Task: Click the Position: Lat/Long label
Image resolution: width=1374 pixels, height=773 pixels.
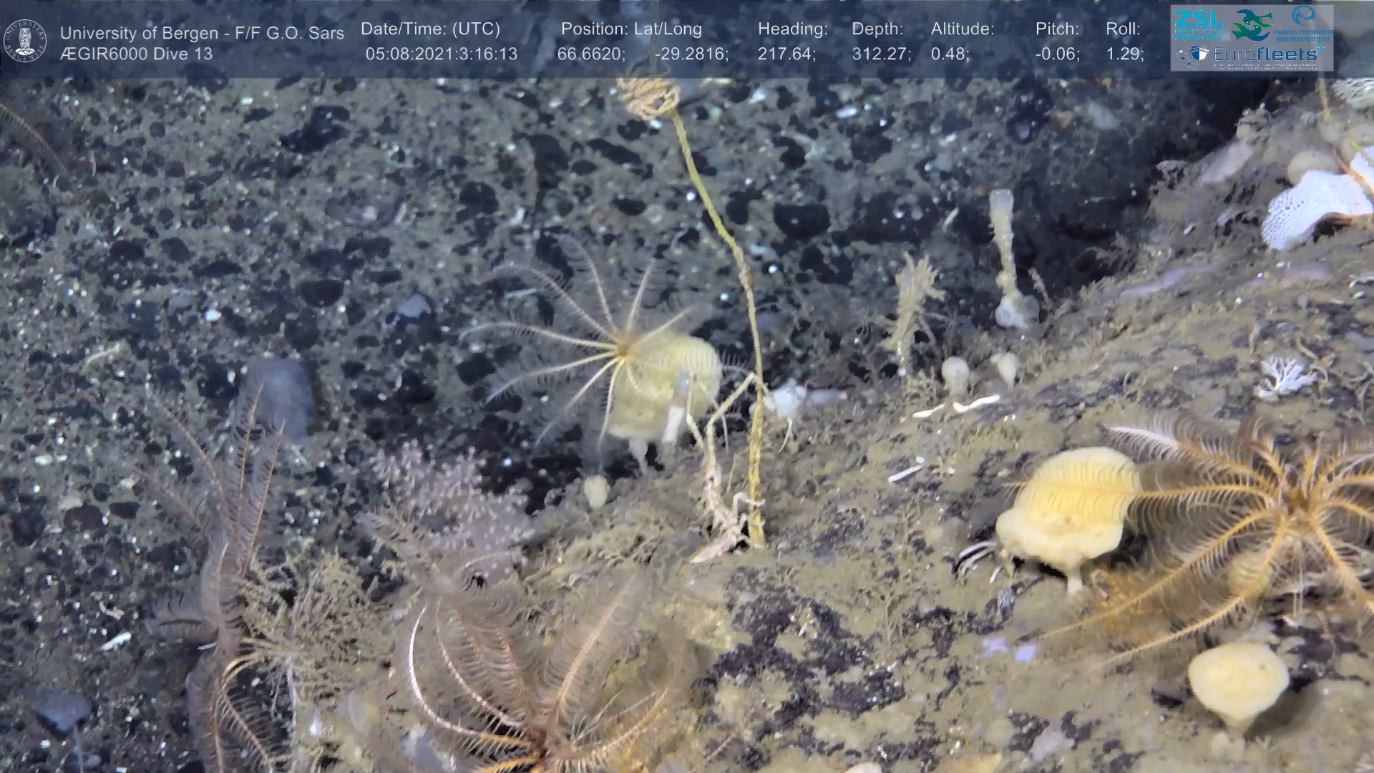Action: pos(631,29)
